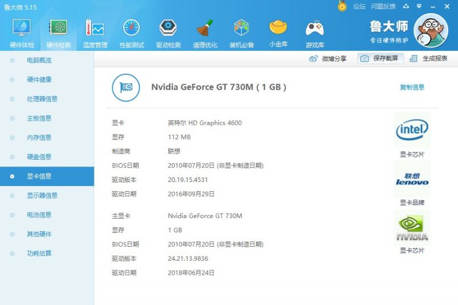Click the 复制信息 copy info link
Image resolution: width=458 pixels, height=305 pixels.
coord(412,87)
